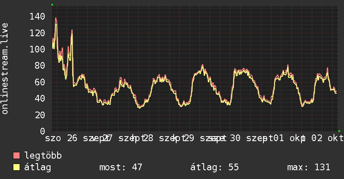Select the átlag legend label beside yellow swatch

tap(38, 167)
